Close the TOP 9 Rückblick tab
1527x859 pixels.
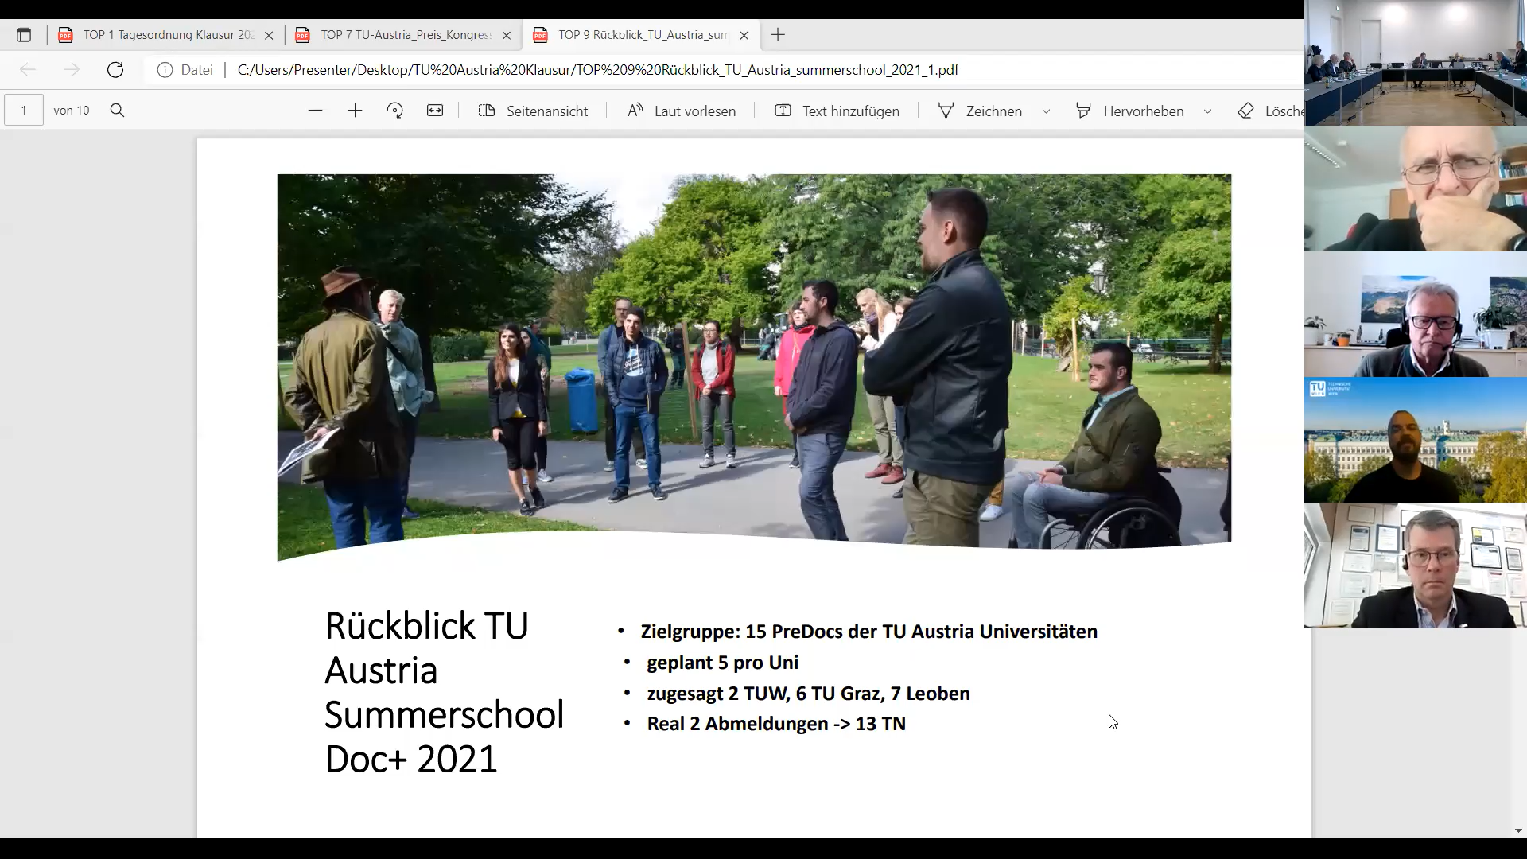[744, 35]
